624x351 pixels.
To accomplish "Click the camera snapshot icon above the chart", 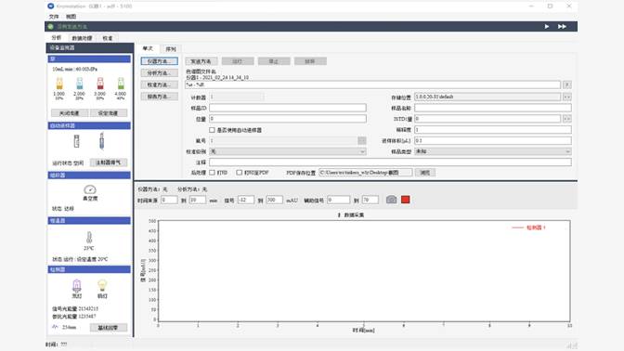I will point(391,200).
